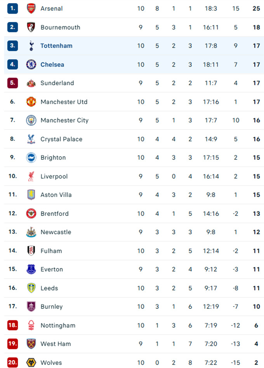Viewport: 264px width, 368px height.
Task: Click the West Ham crest
Action: pyautogui.click(x=31, y=344)
